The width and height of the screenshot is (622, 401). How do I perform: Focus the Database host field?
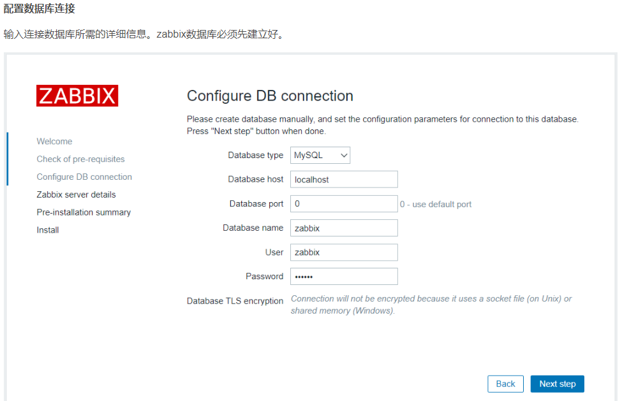pyautogui.click(x=344, y=180)
